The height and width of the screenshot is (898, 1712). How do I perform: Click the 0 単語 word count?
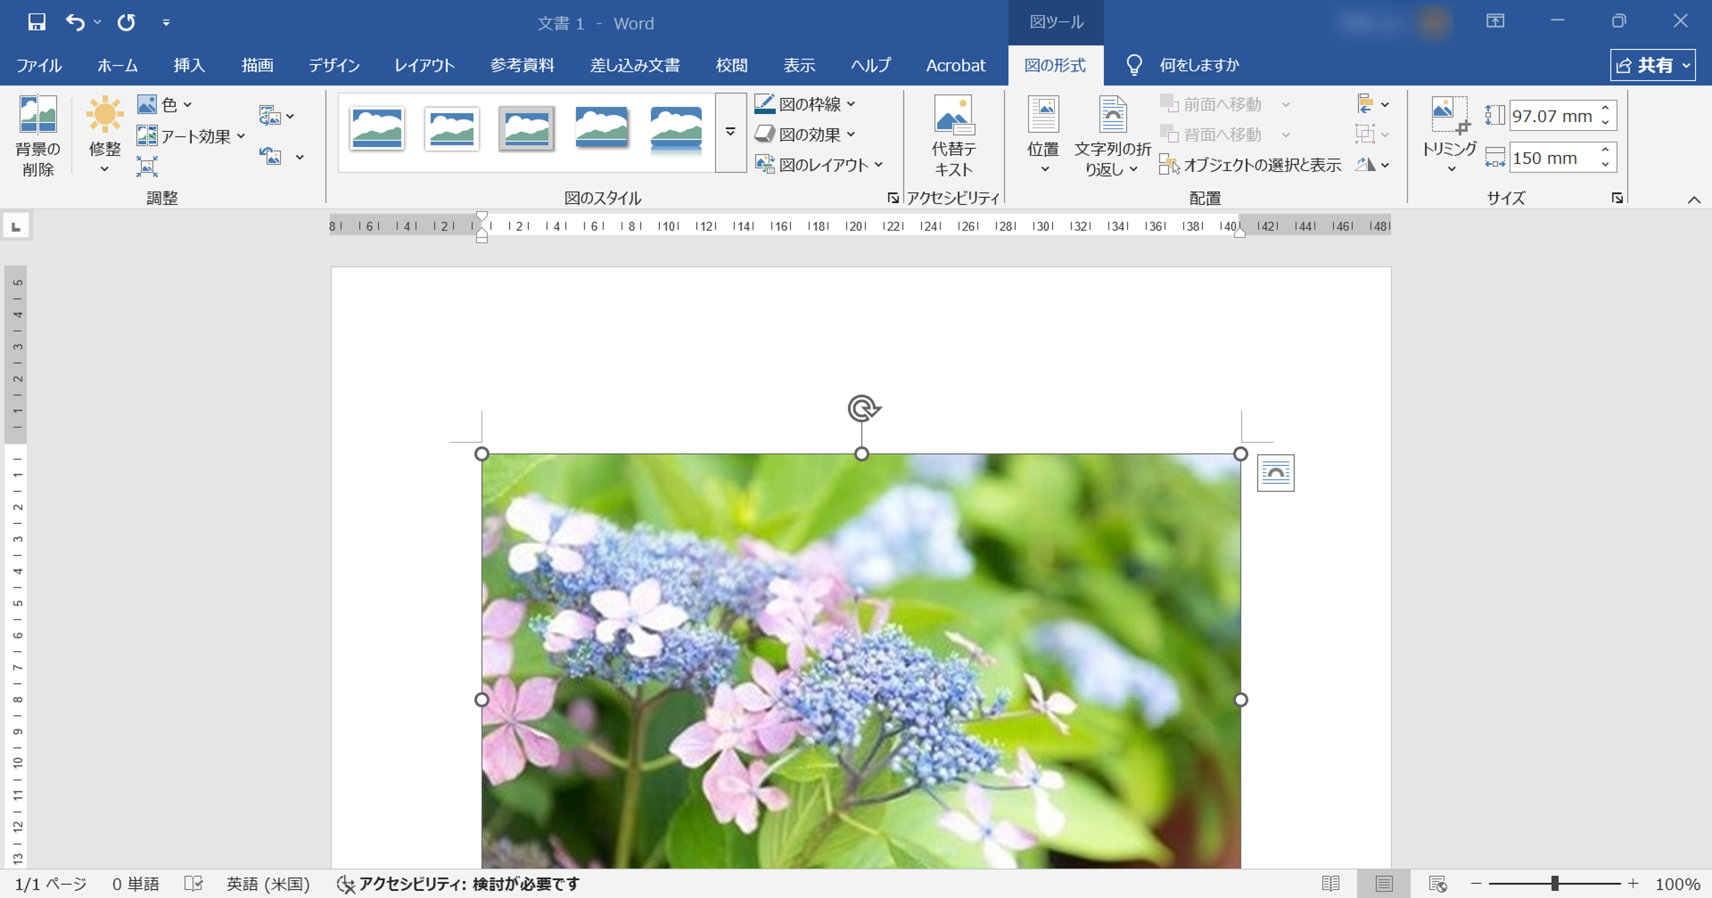coord(135,884)
